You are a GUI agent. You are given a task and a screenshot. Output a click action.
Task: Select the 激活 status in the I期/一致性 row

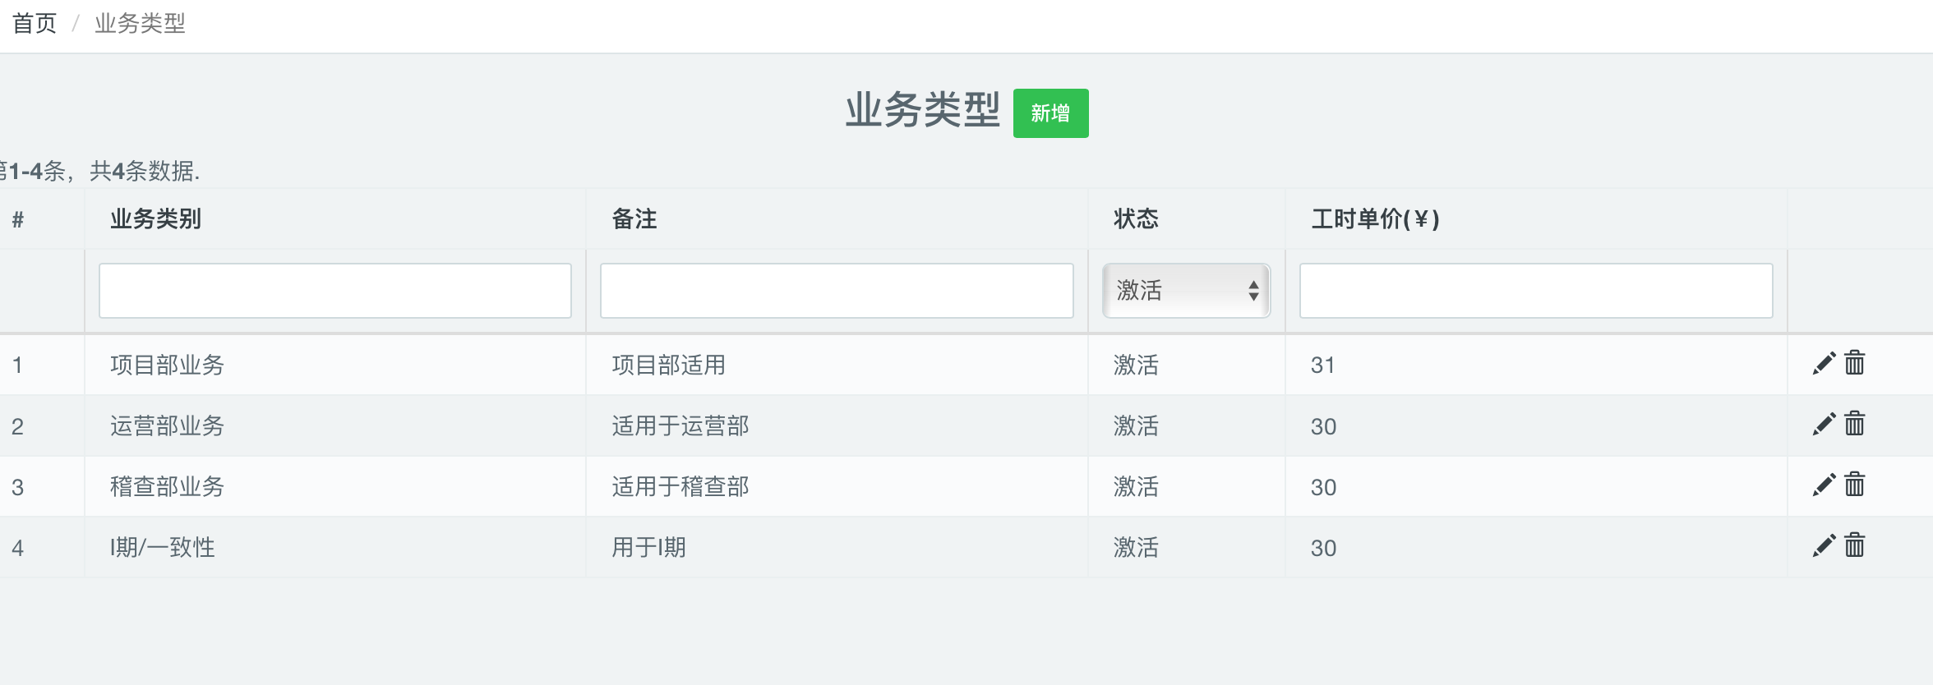tap(1136, 547)
